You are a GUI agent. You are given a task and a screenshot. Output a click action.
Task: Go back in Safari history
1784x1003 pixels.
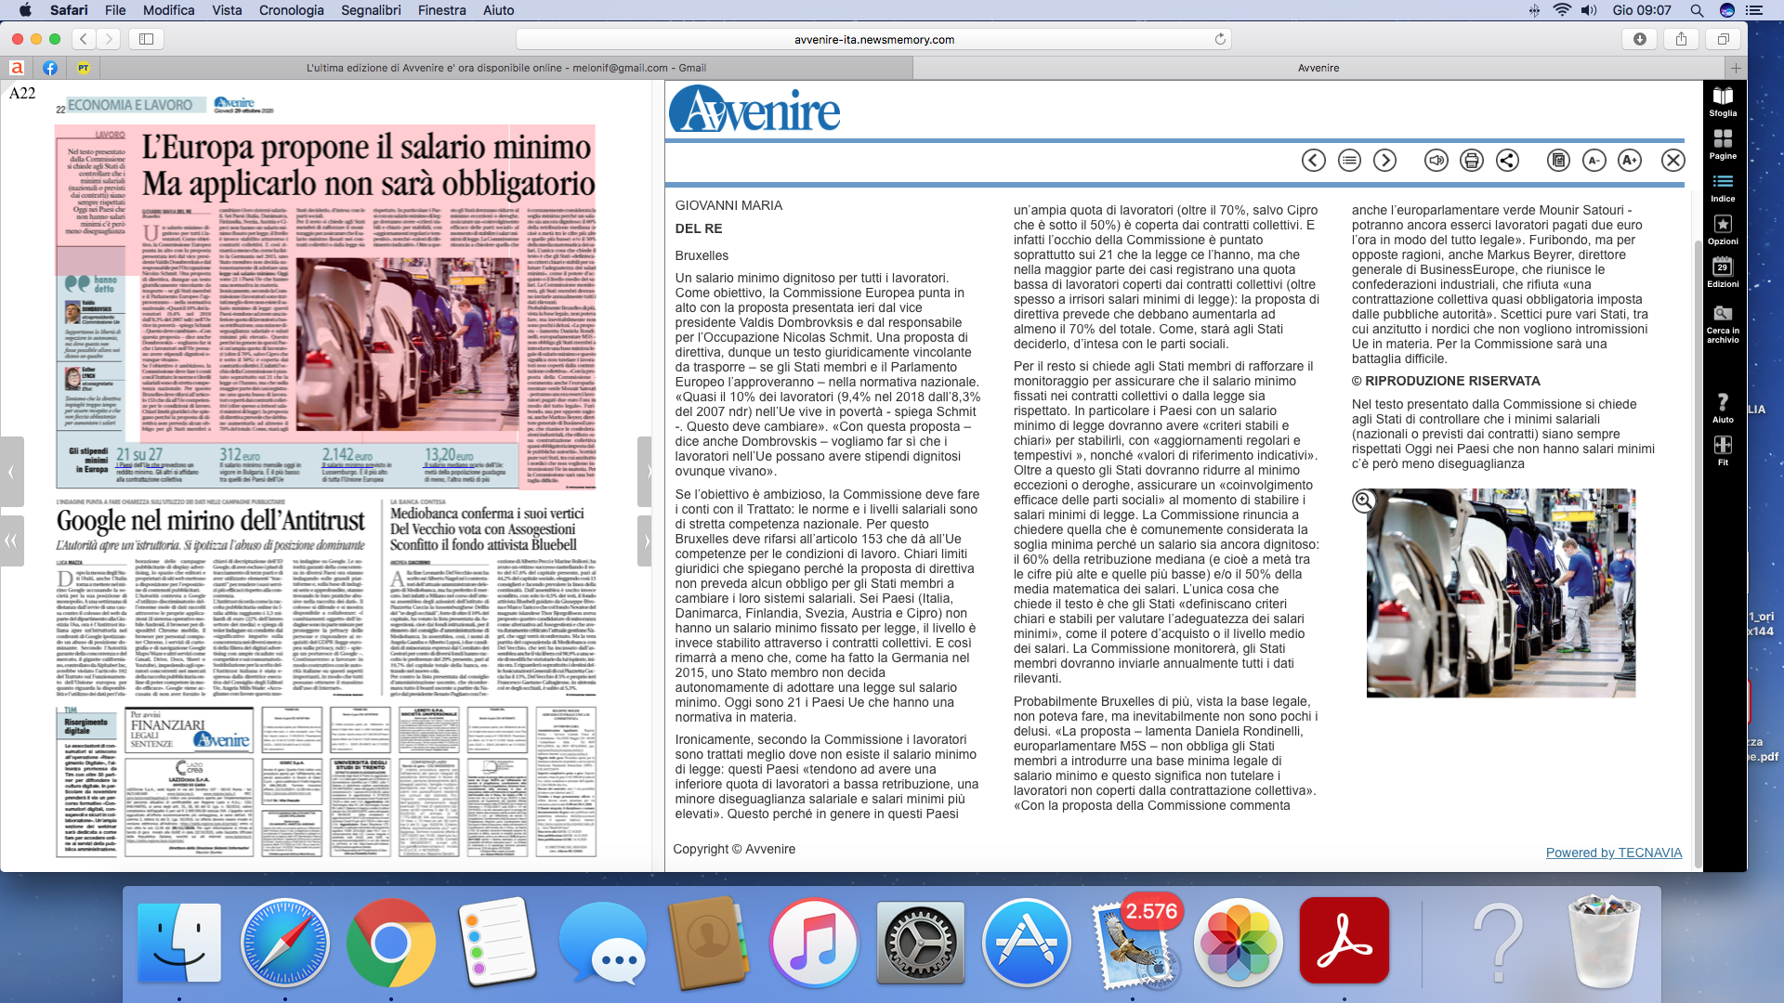coord(84,39)
